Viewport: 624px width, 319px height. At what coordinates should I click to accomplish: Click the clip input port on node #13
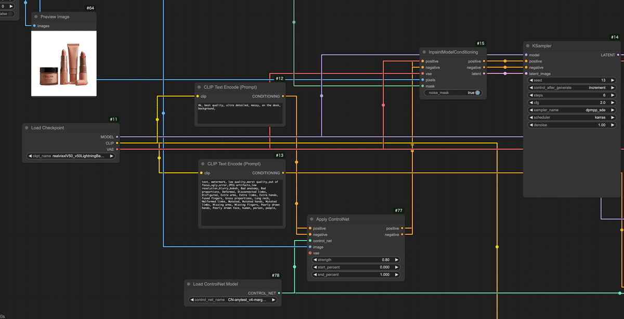pyautogui.click(x=201, y=173)
